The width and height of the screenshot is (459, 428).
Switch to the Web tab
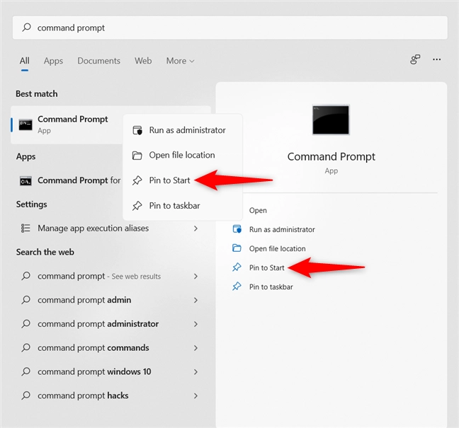[x=143, y=61]
